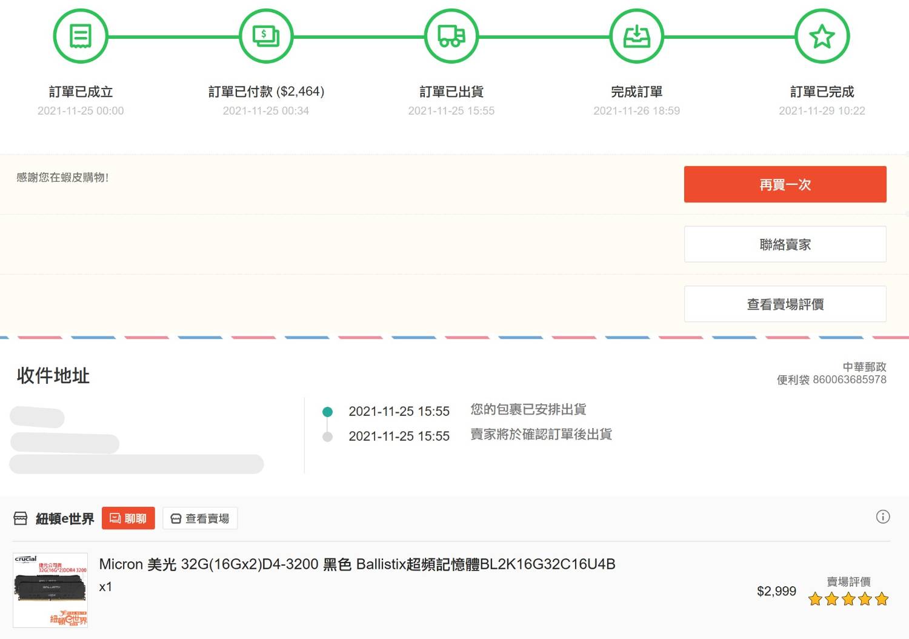Viewport: 909px width, 639px height.
Task: Click the 2021-11-29 10:22 completion timestamp
Action: coord(822,111)
